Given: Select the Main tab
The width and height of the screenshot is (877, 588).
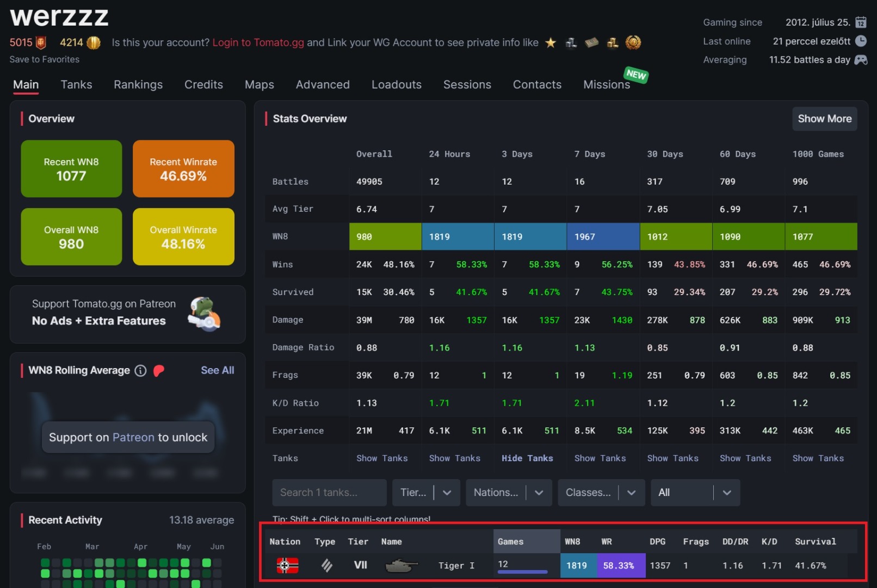Looking at the screenshot, I should [x=26, y=84].
